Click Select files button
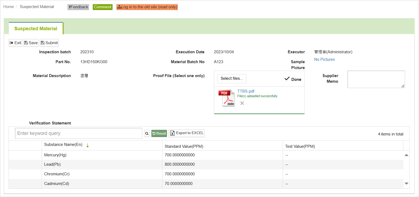Screen dimensions: 419x197 click(x=232, y=78)
